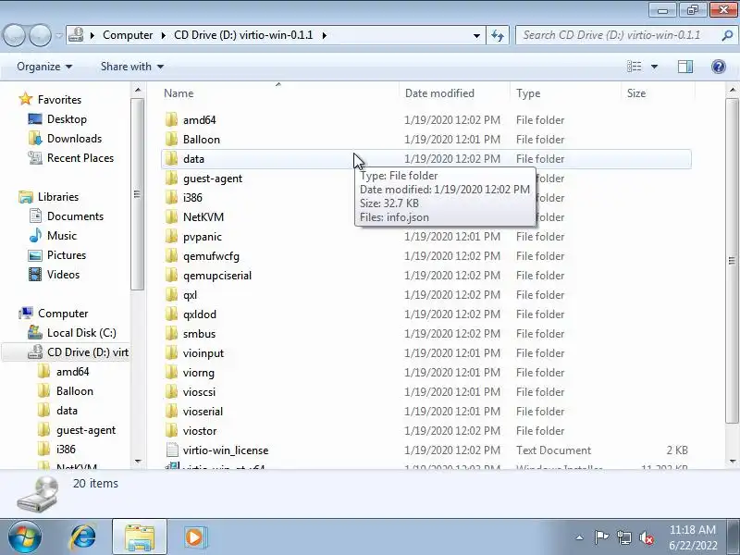740x555 pixels.
Task: Sort by the Size column header
Action: tap(658, 93)
